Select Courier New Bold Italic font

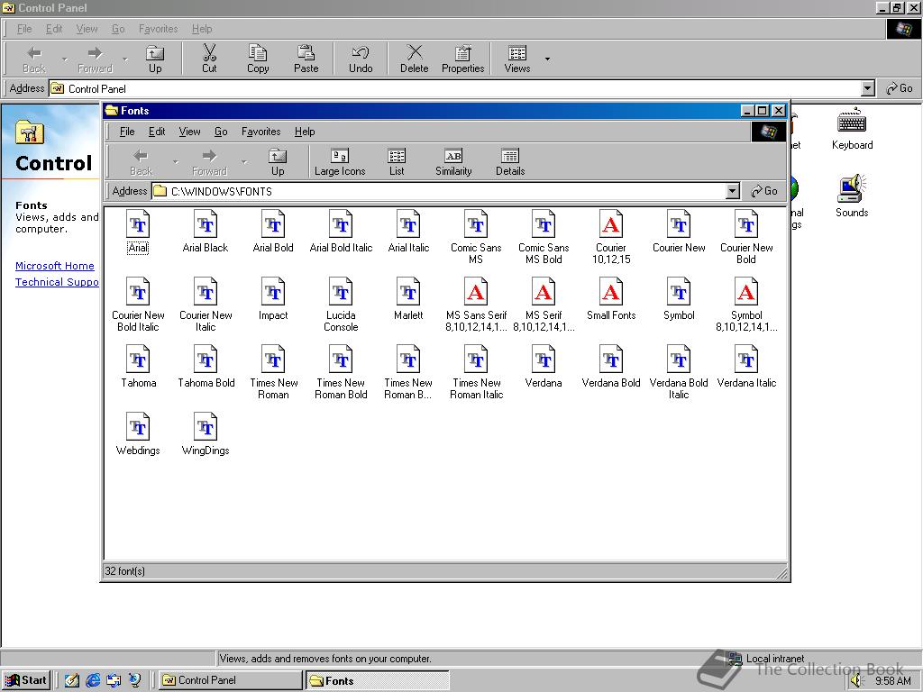(x=138, y=305)
